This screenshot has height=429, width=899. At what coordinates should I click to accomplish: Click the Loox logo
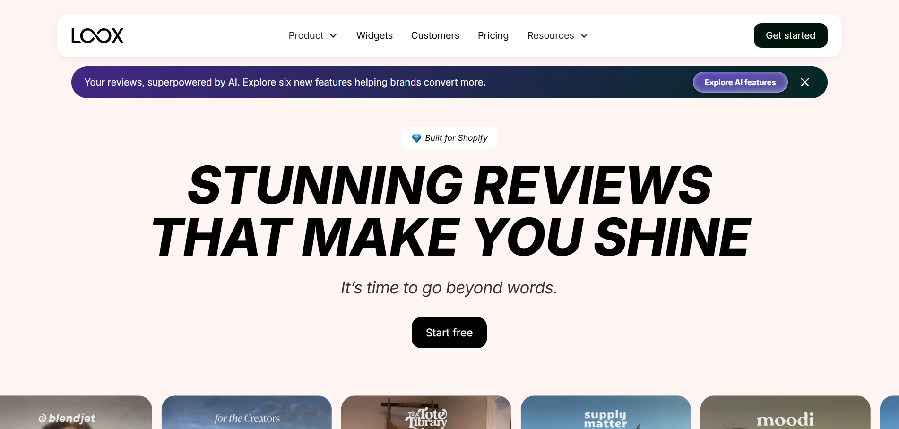pos(97,35)
